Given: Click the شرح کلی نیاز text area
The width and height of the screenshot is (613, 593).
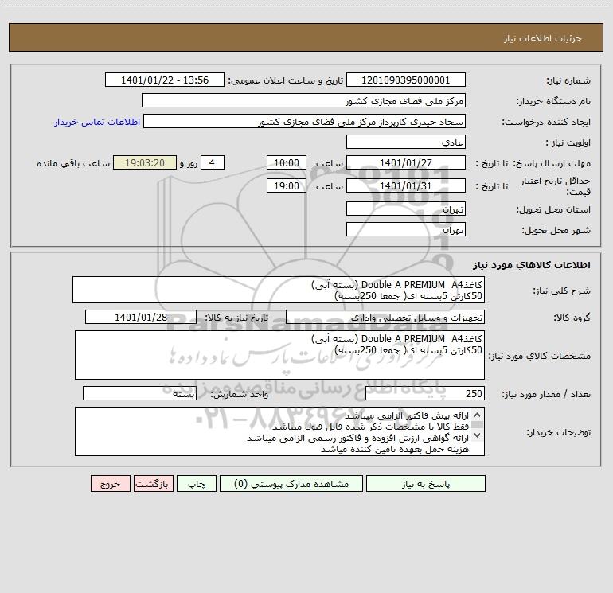Looking at the screenshot, I should point(279,290).
